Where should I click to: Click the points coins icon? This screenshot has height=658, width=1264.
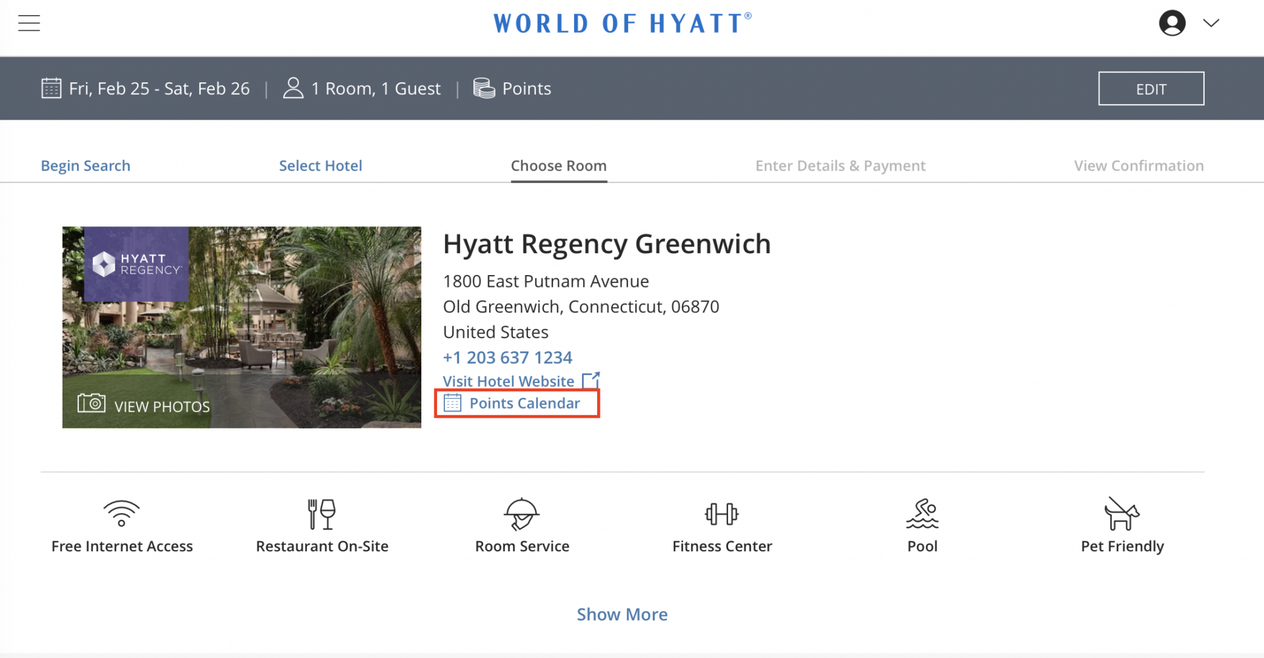click(484, 88)
